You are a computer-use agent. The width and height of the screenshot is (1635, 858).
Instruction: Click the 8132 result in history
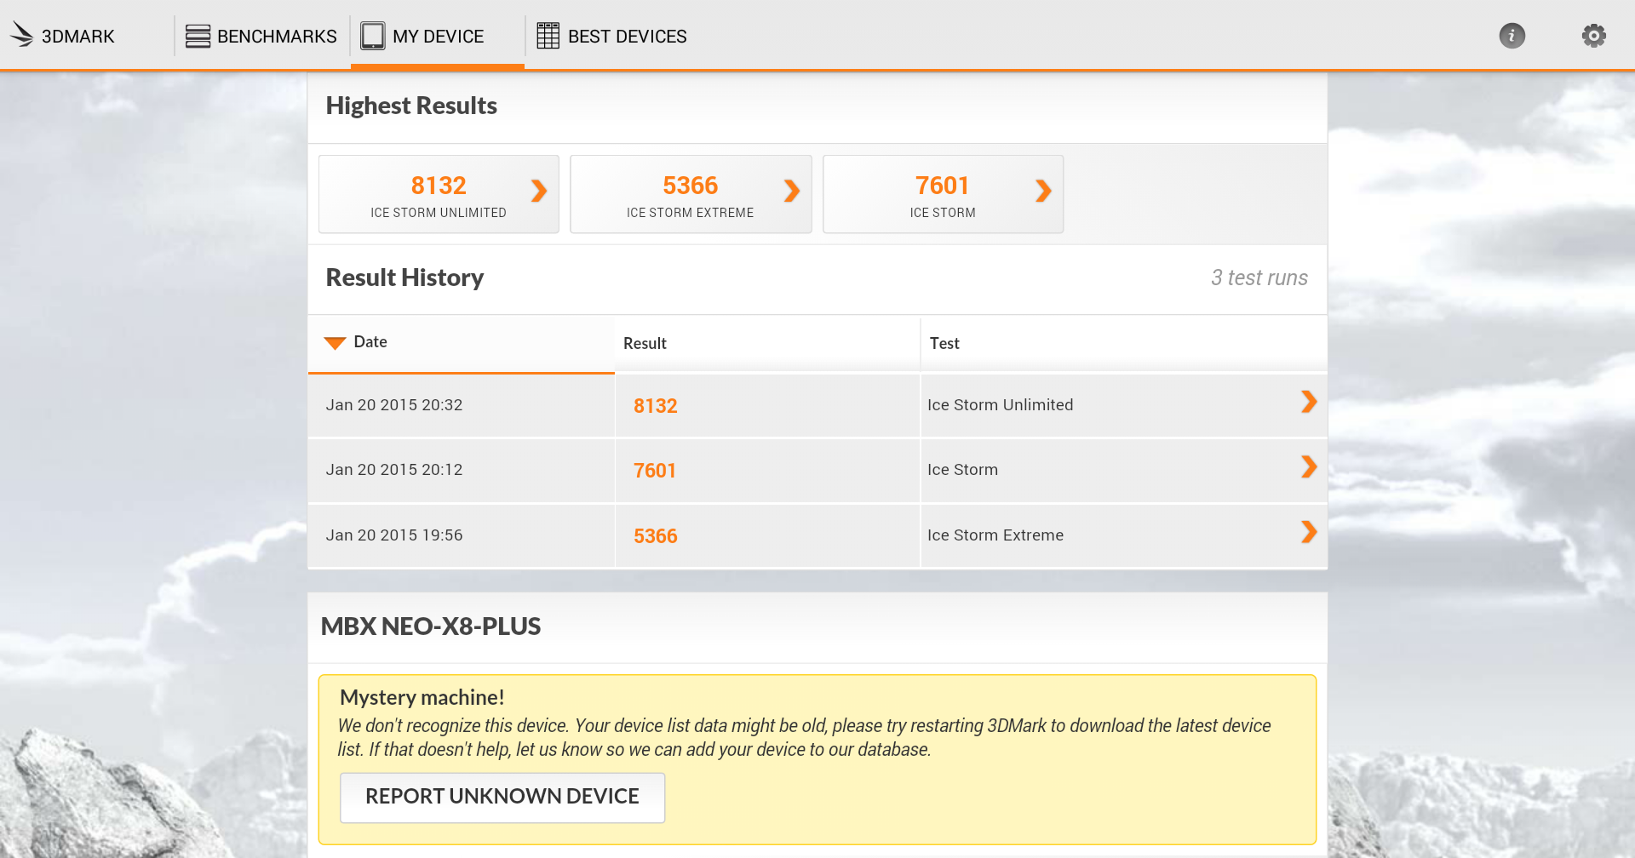(x=655, y=406)
